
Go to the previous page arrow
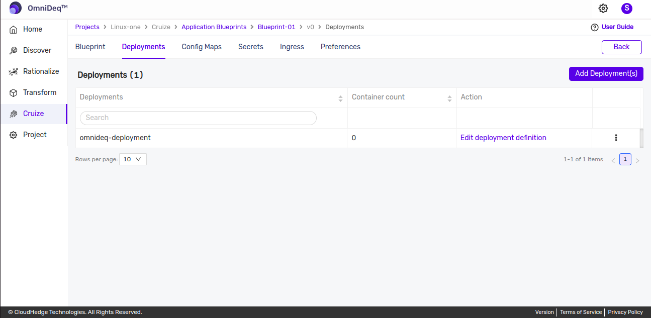coord(613,161)
